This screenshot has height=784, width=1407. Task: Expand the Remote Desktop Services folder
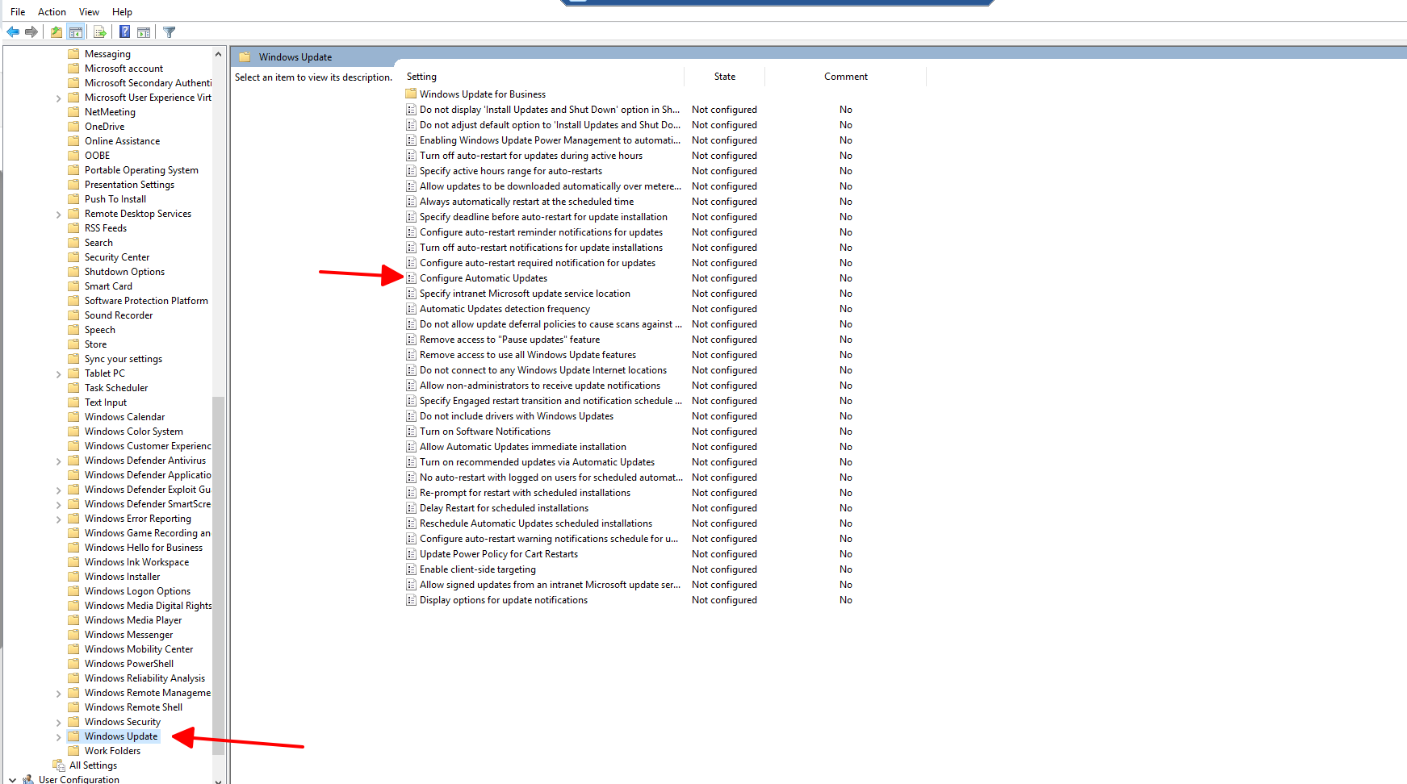[59, 215]
